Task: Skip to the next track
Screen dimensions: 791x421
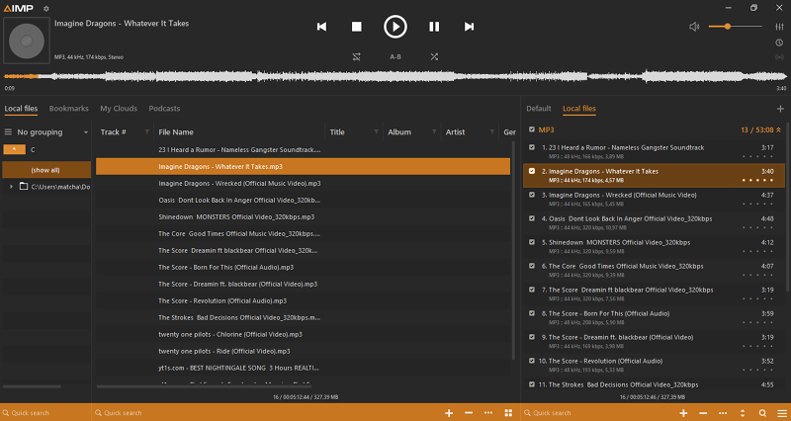Action: click(469, 27)
